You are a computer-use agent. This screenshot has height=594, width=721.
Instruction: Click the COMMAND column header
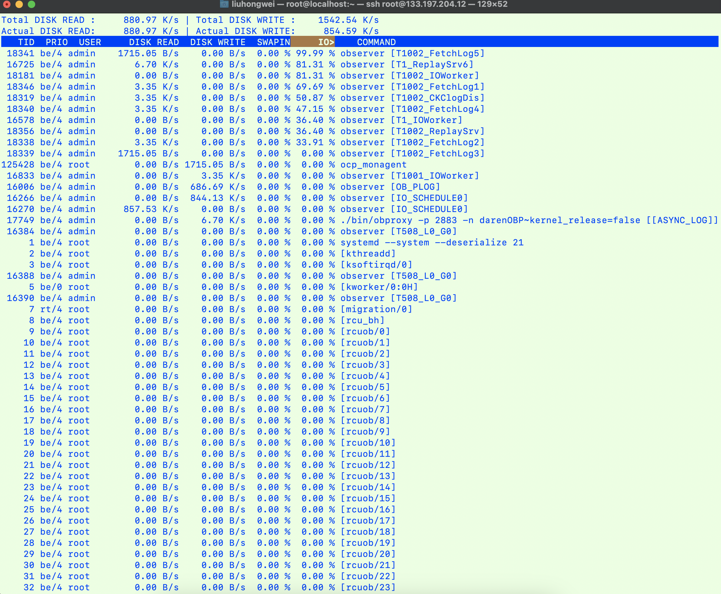tap(376, 42)
